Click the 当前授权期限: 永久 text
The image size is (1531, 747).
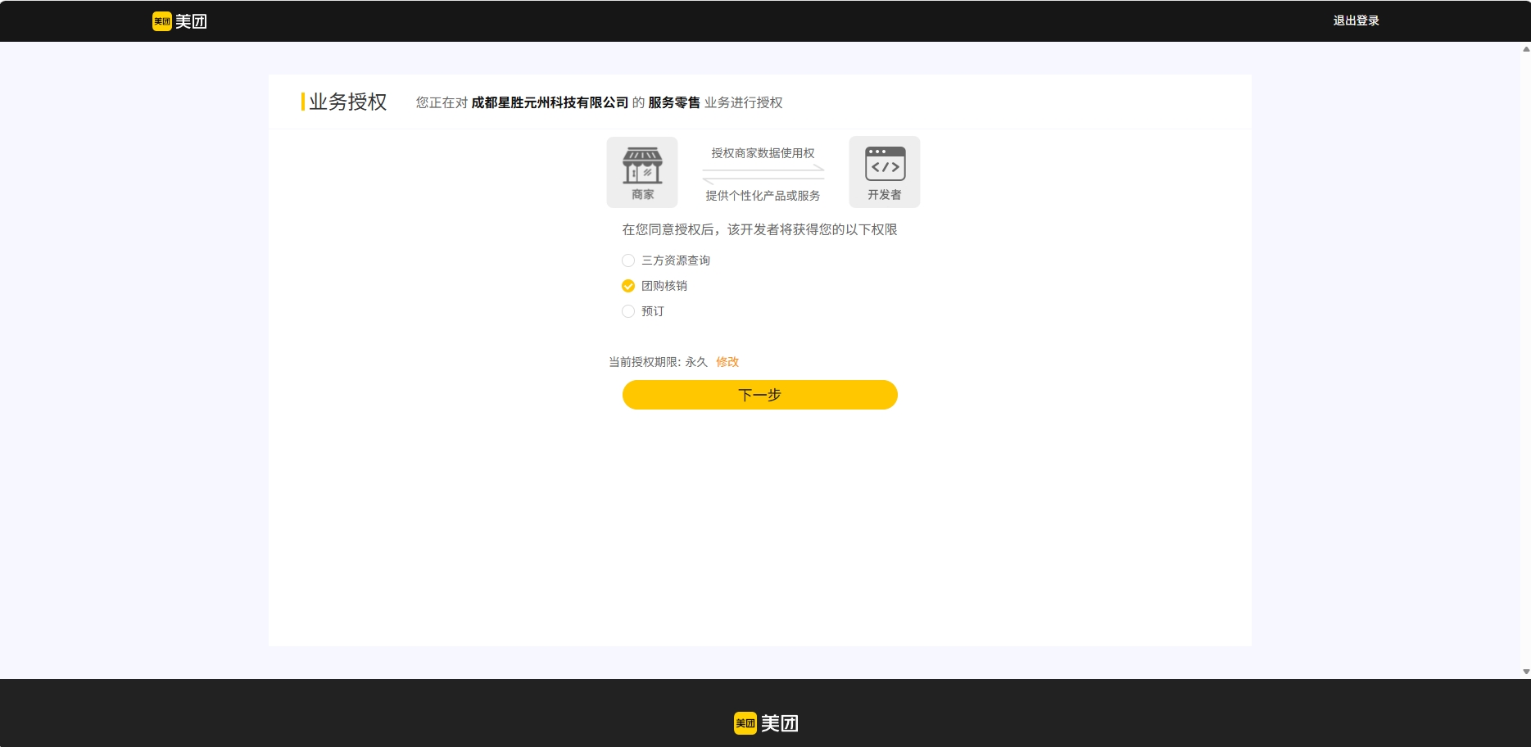(x=658, y=362)
